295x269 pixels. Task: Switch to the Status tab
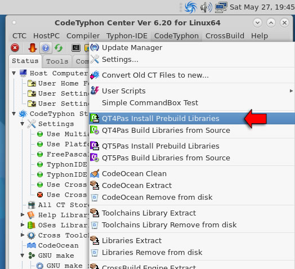coord(25,61)
